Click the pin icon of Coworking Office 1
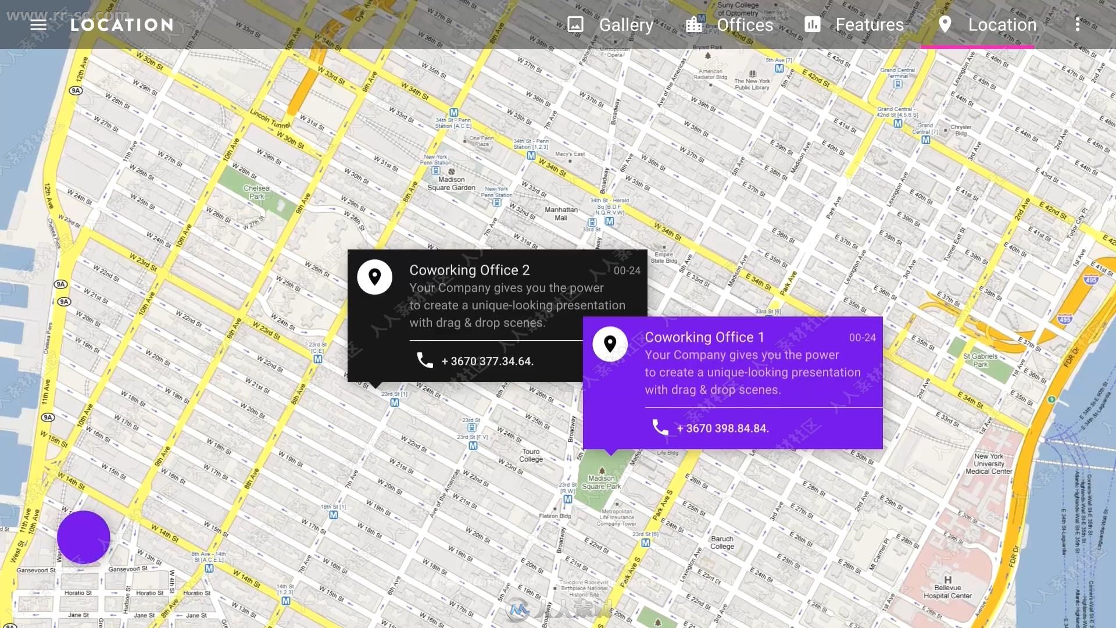The image size is (1116, 628). coord(610,344)
